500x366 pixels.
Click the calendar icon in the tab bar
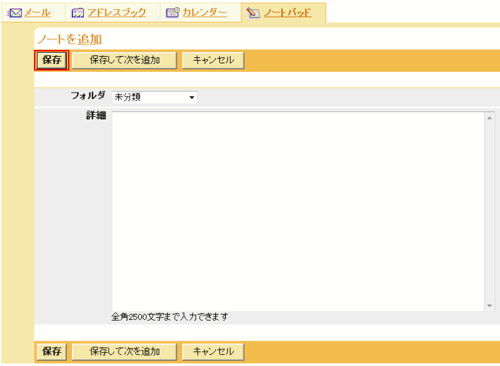173,13
